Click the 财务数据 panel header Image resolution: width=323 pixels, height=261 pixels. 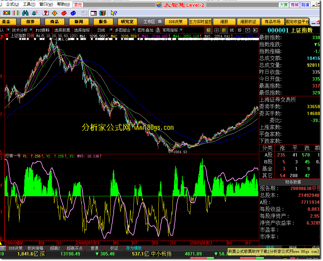293,182
